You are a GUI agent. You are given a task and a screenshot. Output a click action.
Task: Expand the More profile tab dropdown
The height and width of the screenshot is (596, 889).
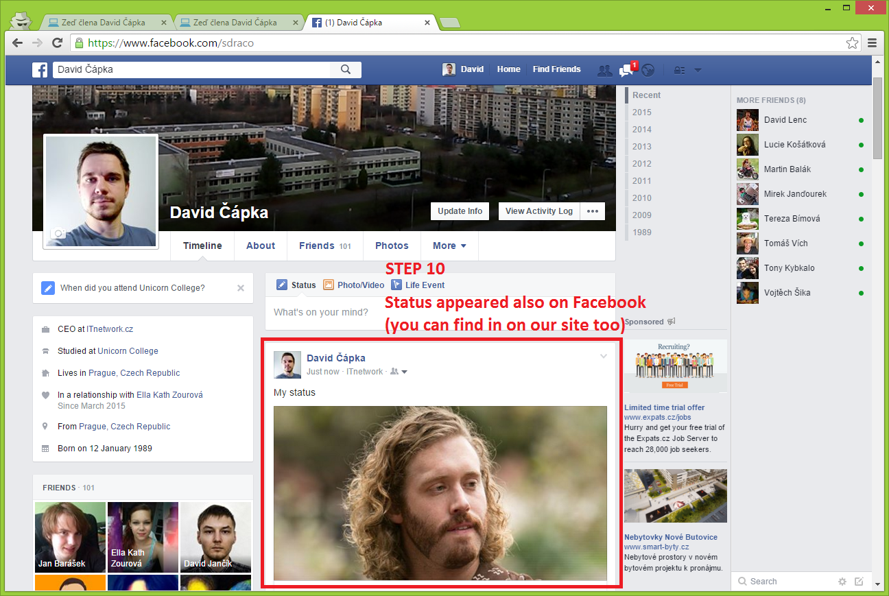[x=449, y=246]
